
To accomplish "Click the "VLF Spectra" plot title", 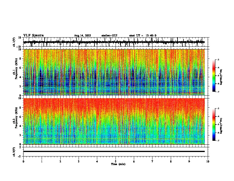I will [x=33, y=35].
